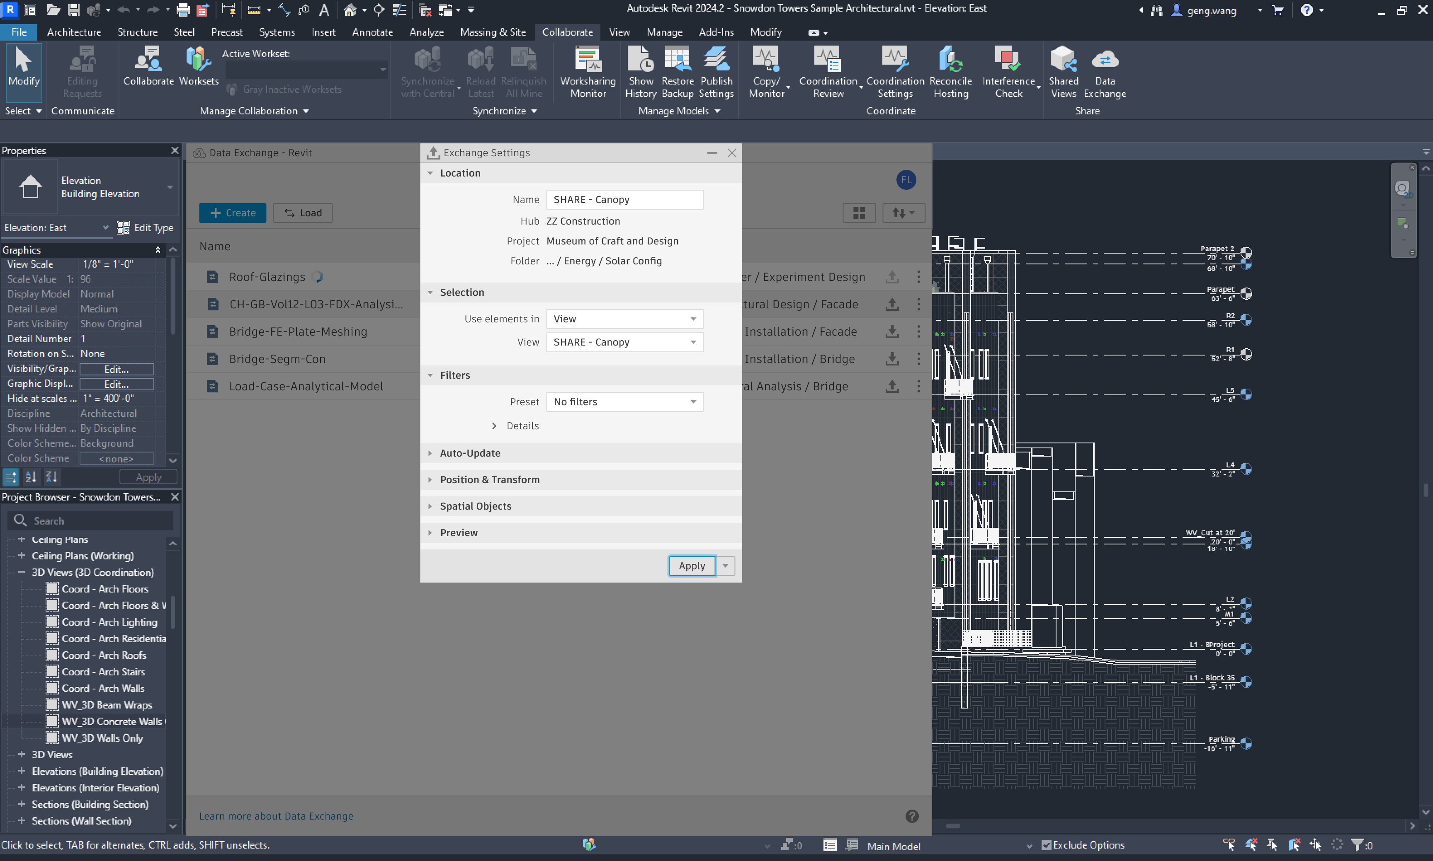Viewport: 1433px width, 861px height.
Task: Open the sort order dropdown in Data Exchange
Action: 904,213
